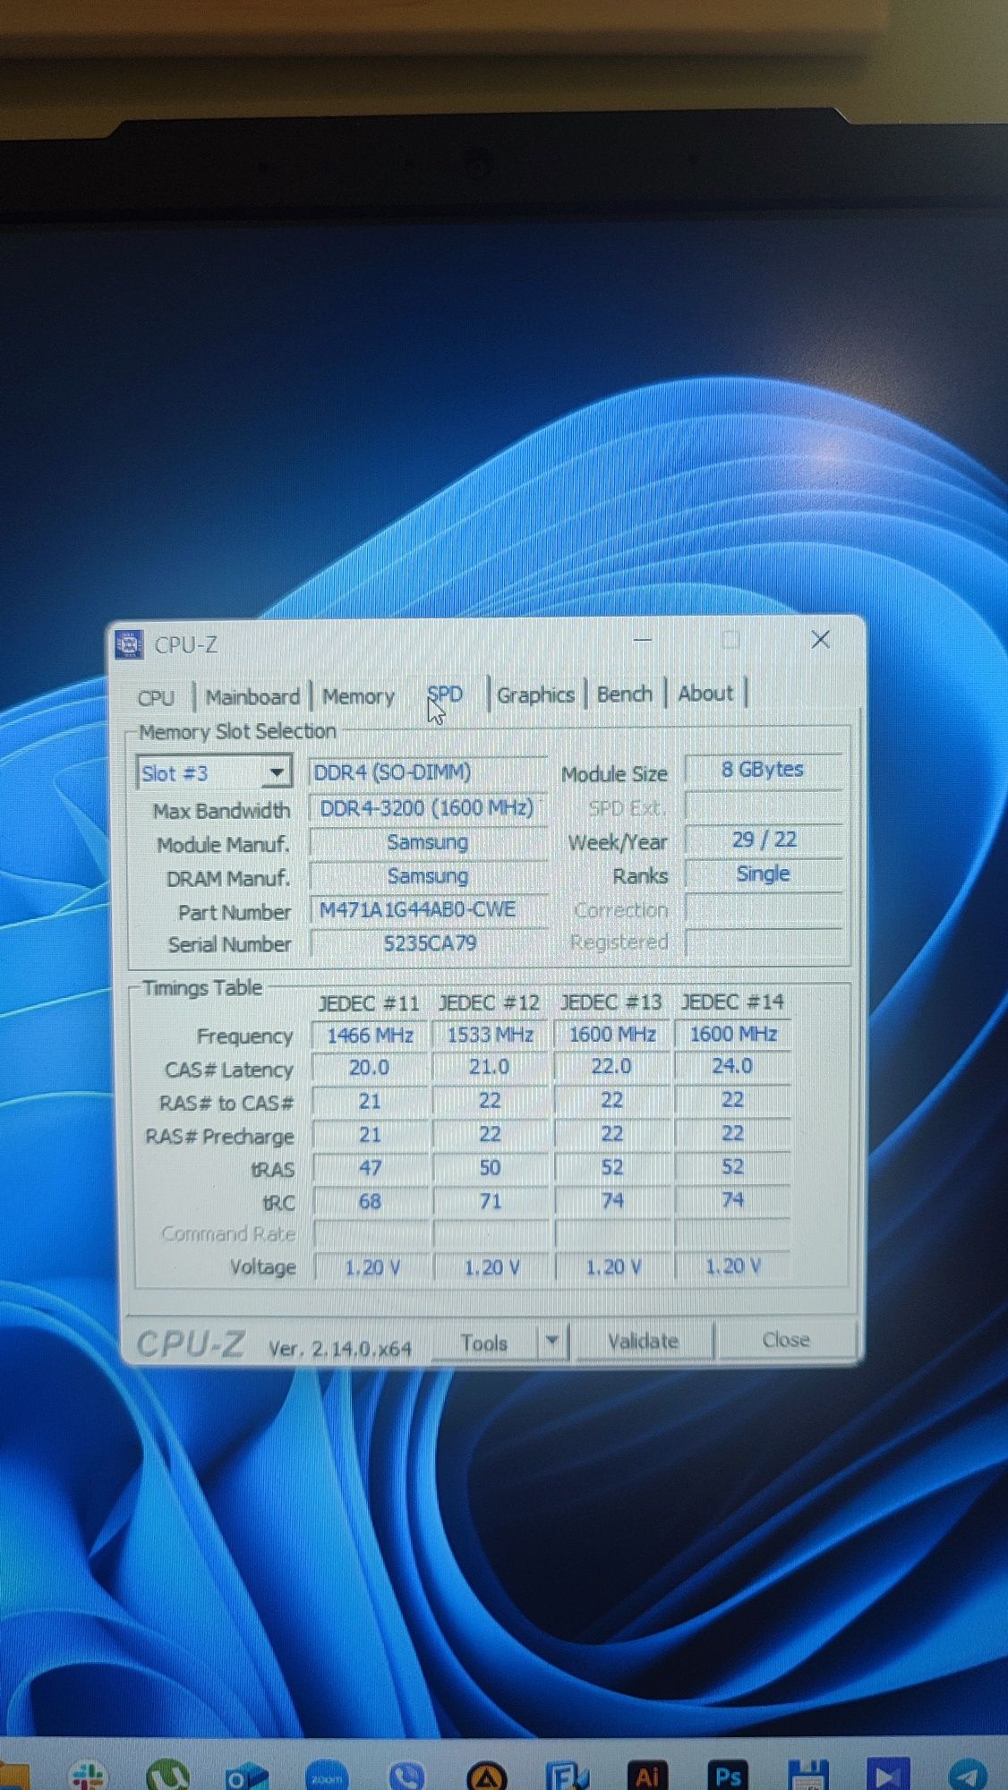This screenshot has height=1790, width=1008.
Task: Click the tRAS value 47
Action: coord(370,1168)
